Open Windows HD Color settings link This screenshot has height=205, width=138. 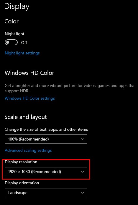(x=30, y=98)
